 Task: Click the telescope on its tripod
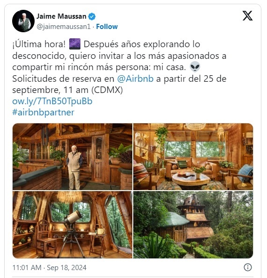pos(71,233)
